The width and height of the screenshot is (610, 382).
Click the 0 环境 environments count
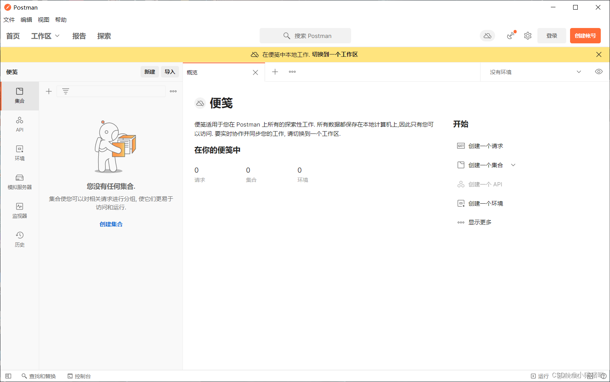coord(303,175)
